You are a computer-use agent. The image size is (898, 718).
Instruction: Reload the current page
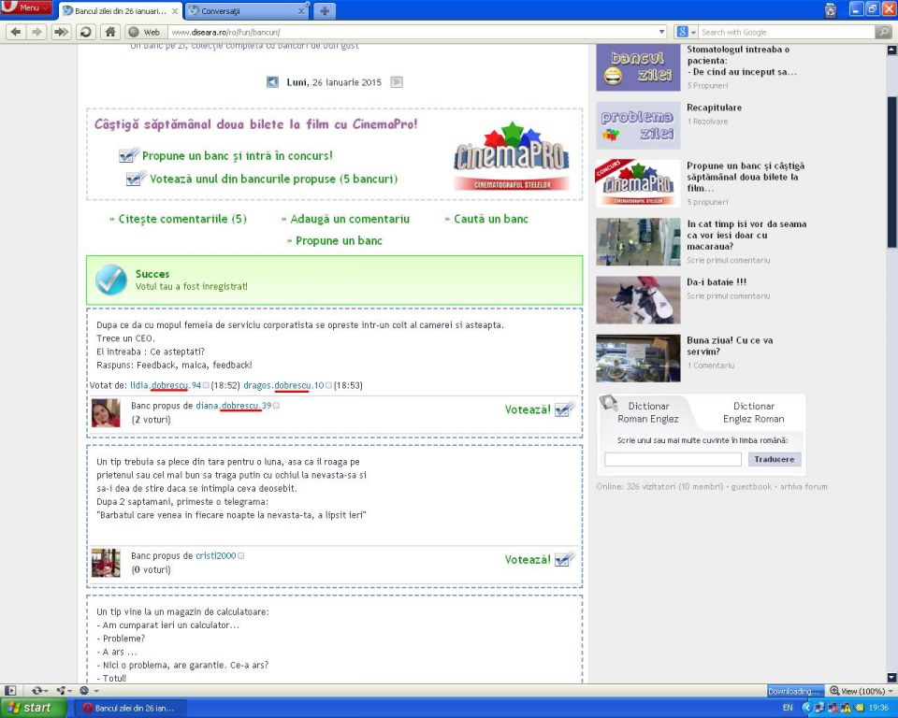click(85, 32)
